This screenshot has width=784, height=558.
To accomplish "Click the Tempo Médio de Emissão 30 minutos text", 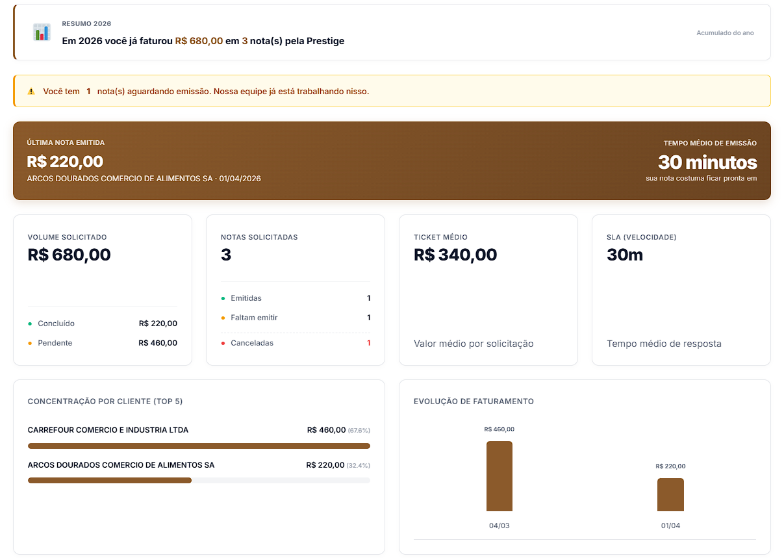I will point(707,162).
